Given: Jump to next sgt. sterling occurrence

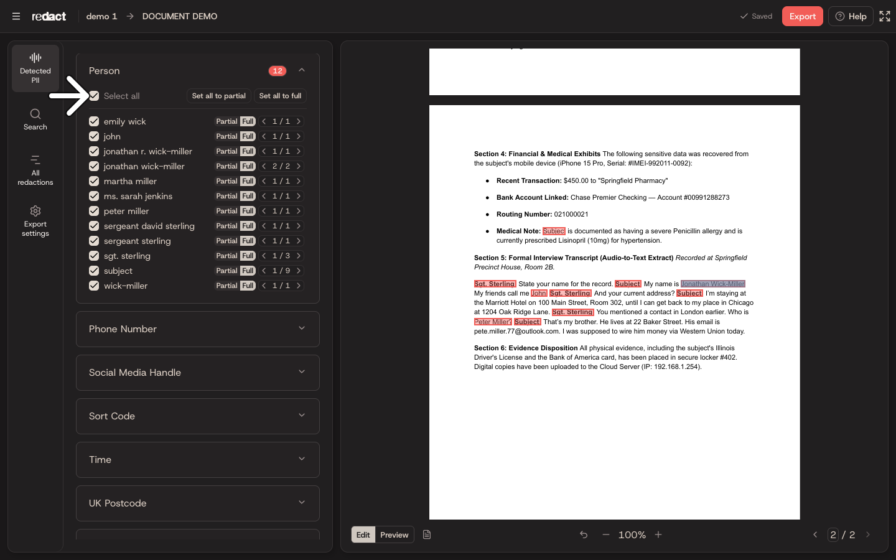Looking at the screenshot, I should [x=299, y=256].
